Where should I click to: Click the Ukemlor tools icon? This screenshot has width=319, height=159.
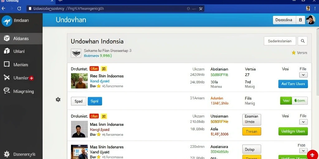click(7, 77)
